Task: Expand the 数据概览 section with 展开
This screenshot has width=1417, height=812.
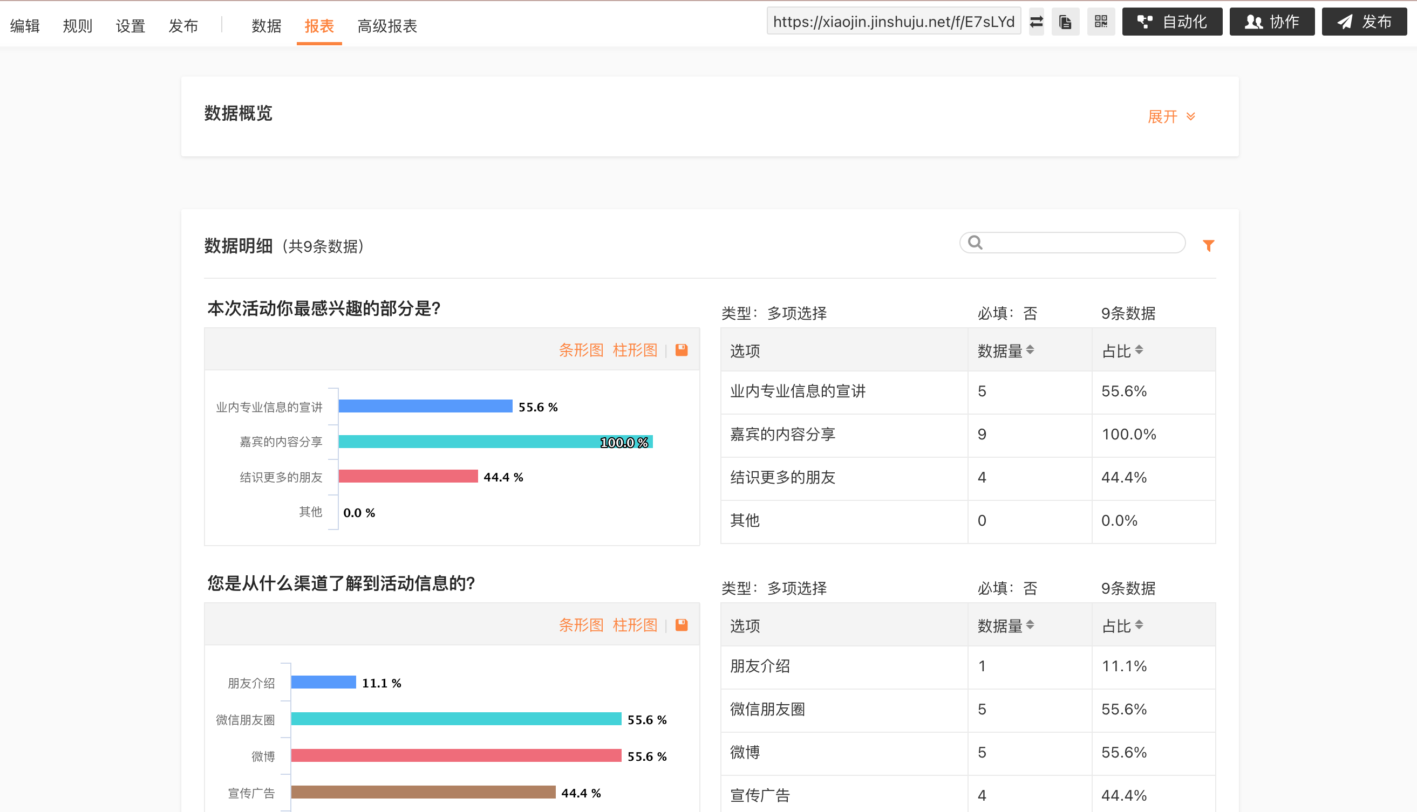Action: pyautogui.click(x=1171, y=116)
